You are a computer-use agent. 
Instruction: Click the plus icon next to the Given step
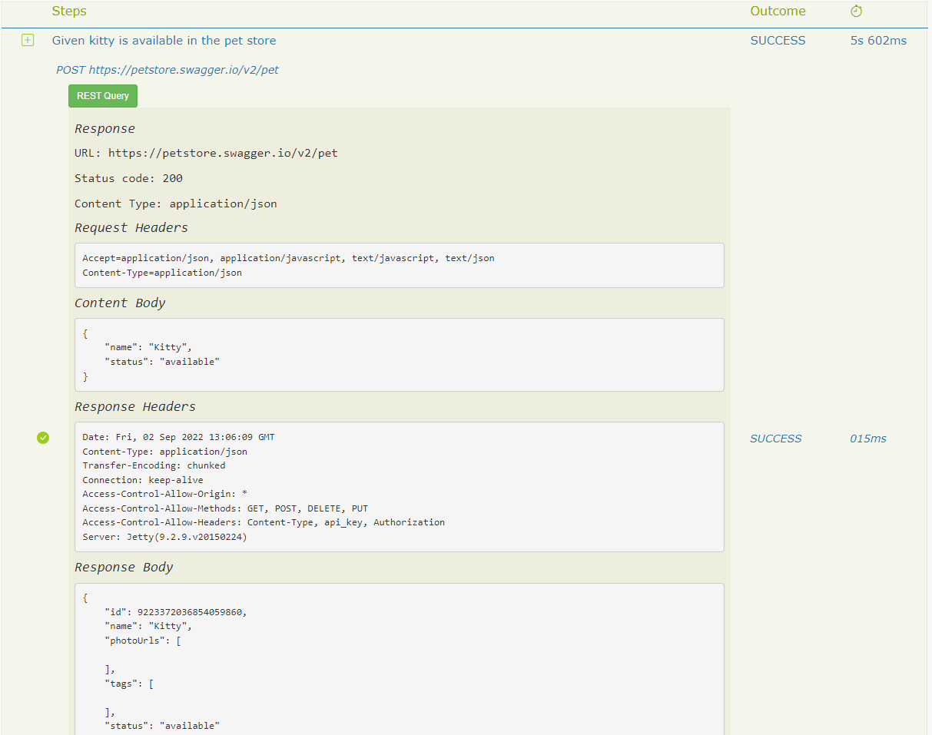(x=28, y=39)
